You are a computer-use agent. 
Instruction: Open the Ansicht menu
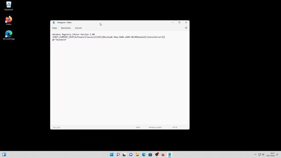78,28
